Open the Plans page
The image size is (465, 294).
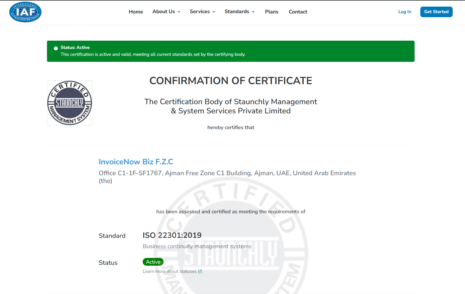[x=272, y=12]
